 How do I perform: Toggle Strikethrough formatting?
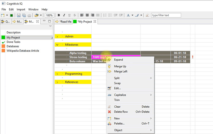coord(74,15)
